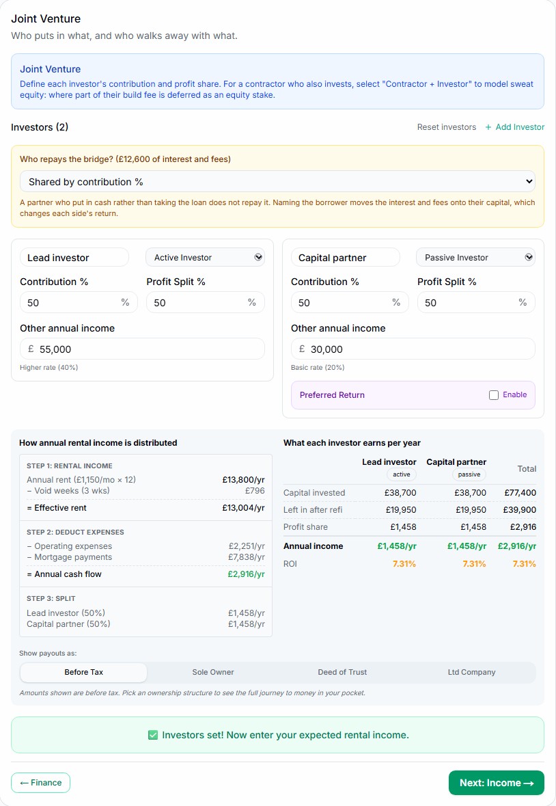Click 'Higher rate (40%)' tax band text
556x806 pixels.
pyautogui.click(x=48, y=368)
